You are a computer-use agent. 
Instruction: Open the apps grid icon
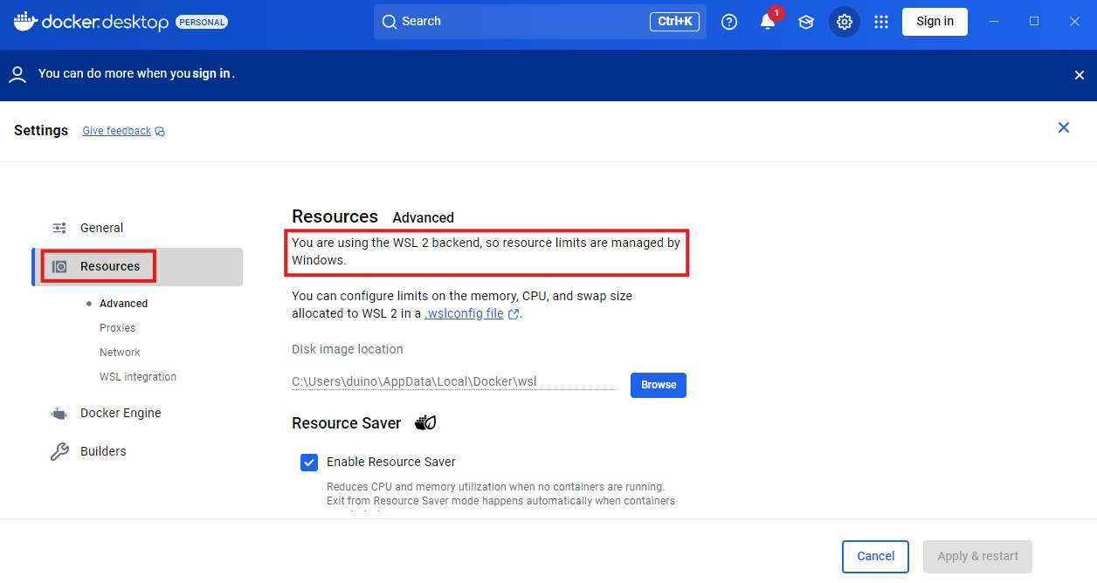[881, 22]
